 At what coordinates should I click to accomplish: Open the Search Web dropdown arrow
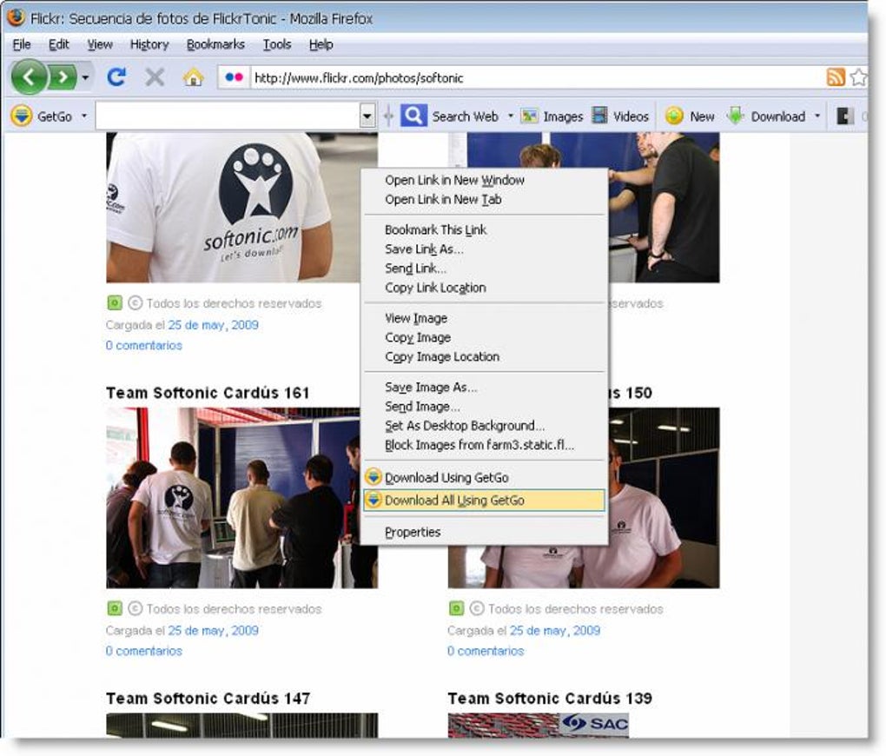click(510, 116)
